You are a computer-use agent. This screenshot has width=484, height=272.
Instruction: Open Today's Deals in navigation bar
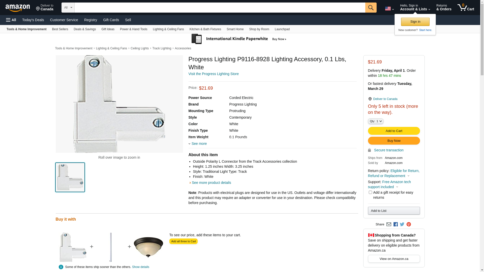pos(33,20)
